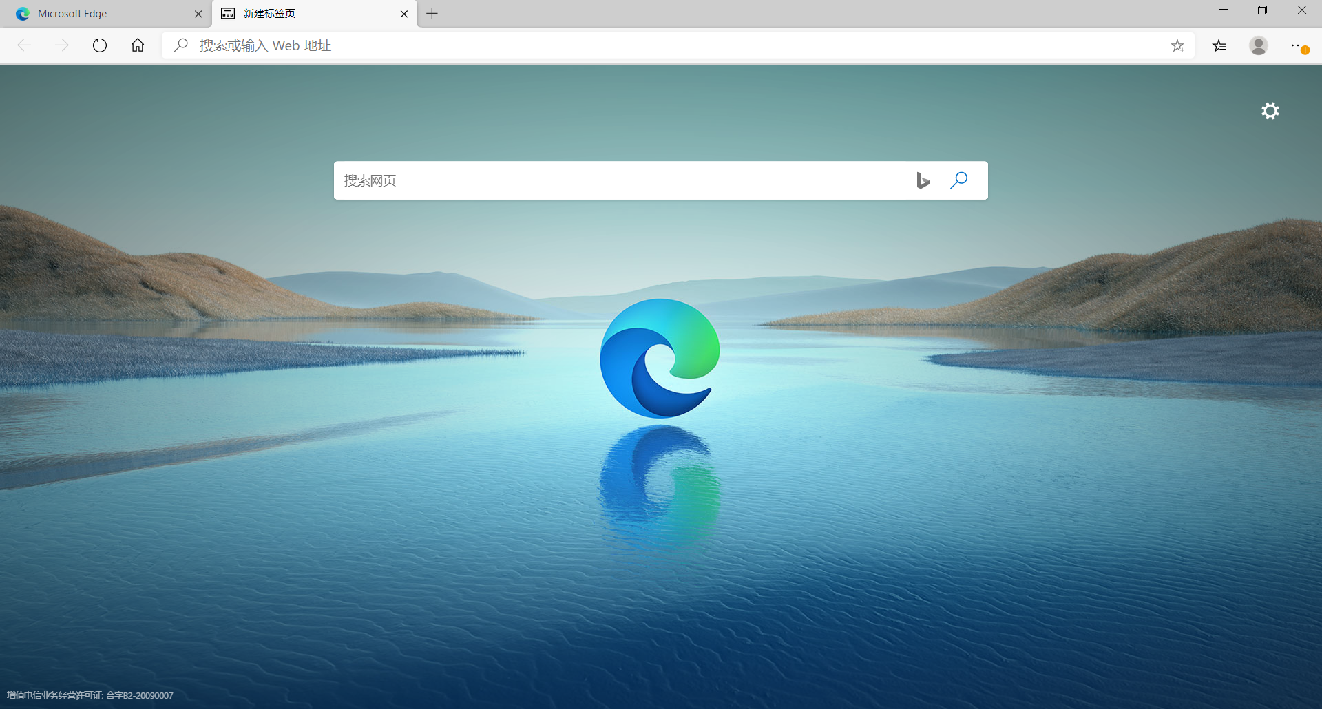Screen dimensions: 1322x709
Task: Click the forward navigation arrow
Action: point(62,45)
